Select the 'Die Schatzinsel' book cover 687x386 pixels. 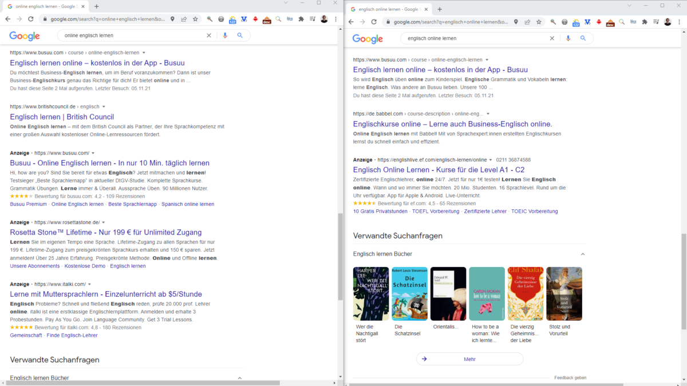(x=409, y=294)
